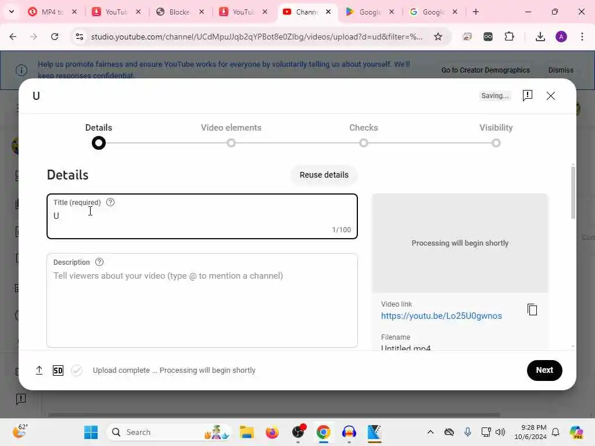Click the checks complete checkmark icon
Image resolution: width=595 pixels, height=446 pixels.
tap(77, 370)
